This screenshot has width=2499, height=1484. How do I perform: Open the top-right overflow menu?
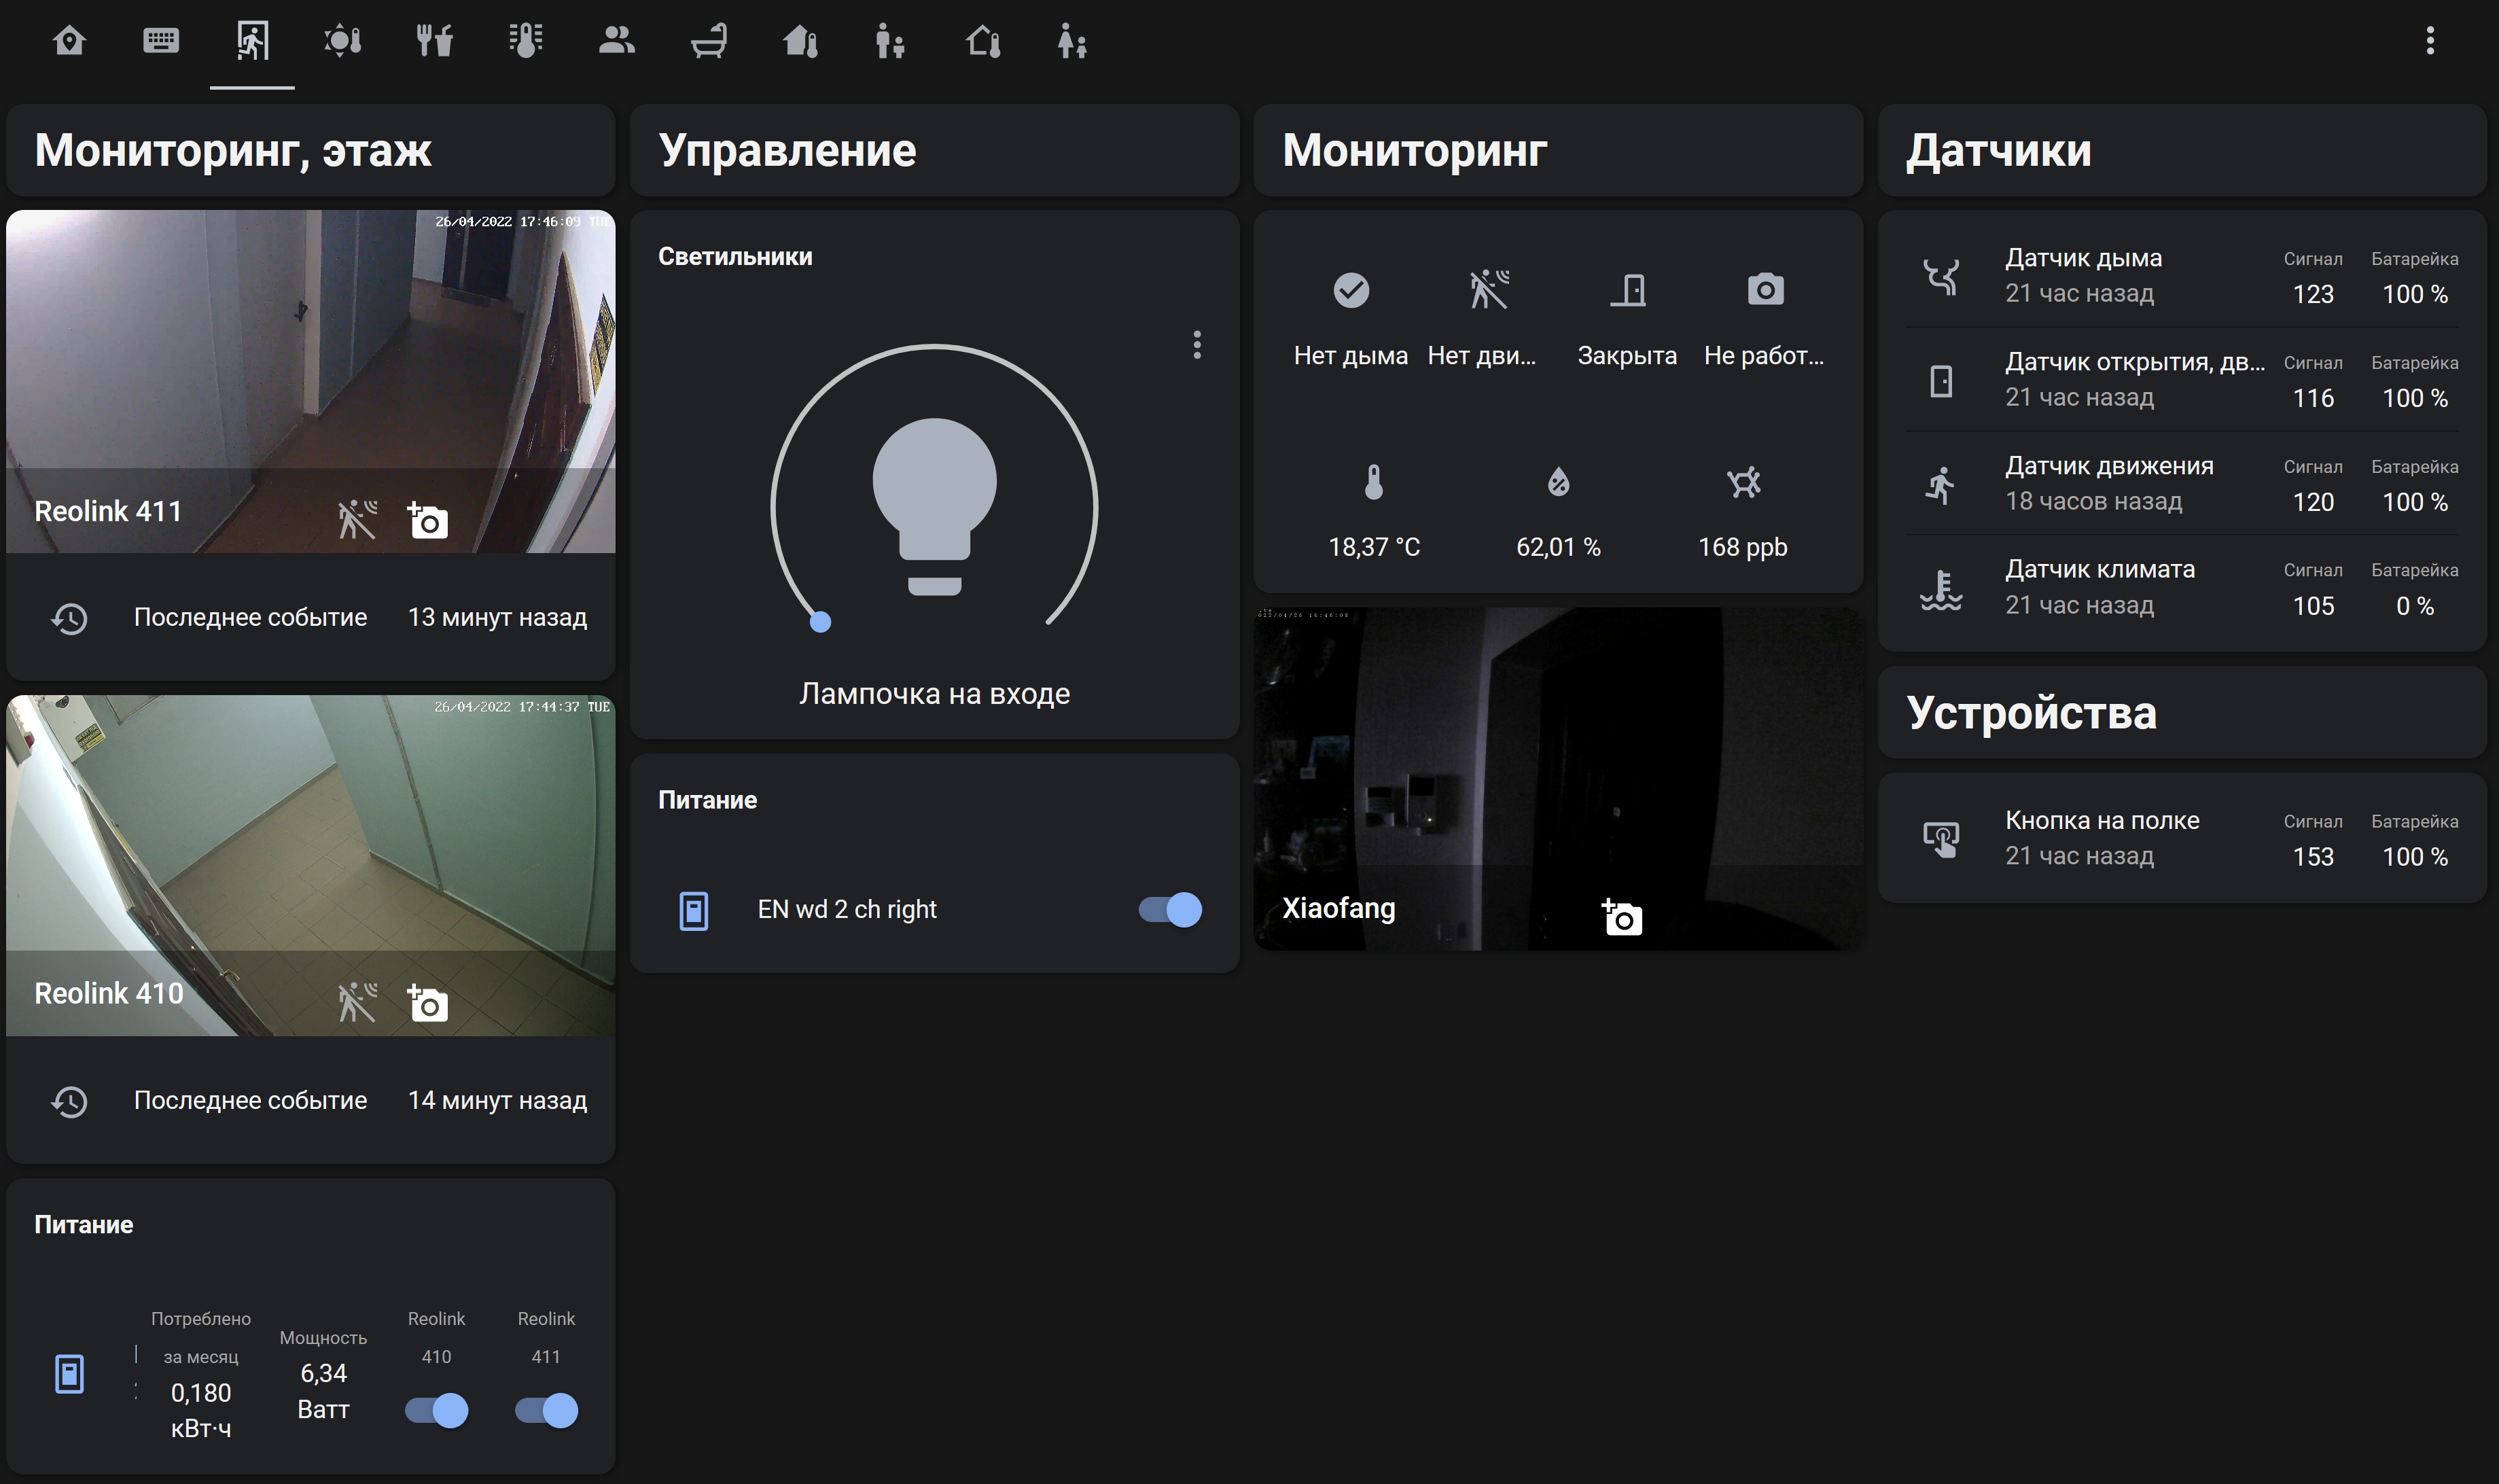tap(2429, 41)
